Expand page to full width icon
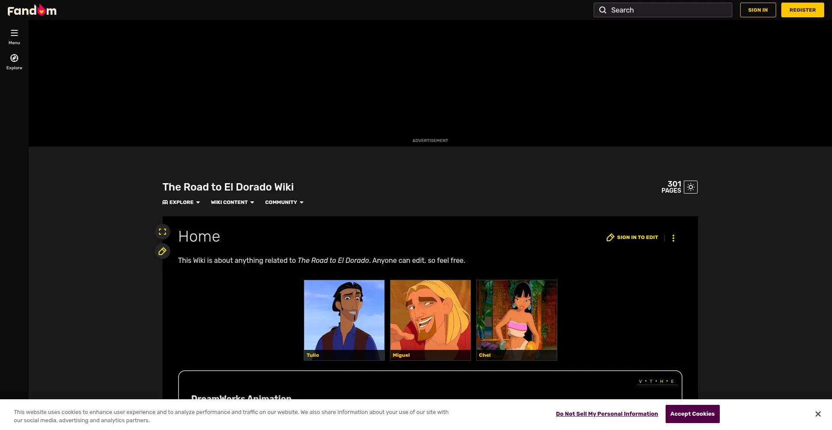The image size is (832, 430). point(162,232)
